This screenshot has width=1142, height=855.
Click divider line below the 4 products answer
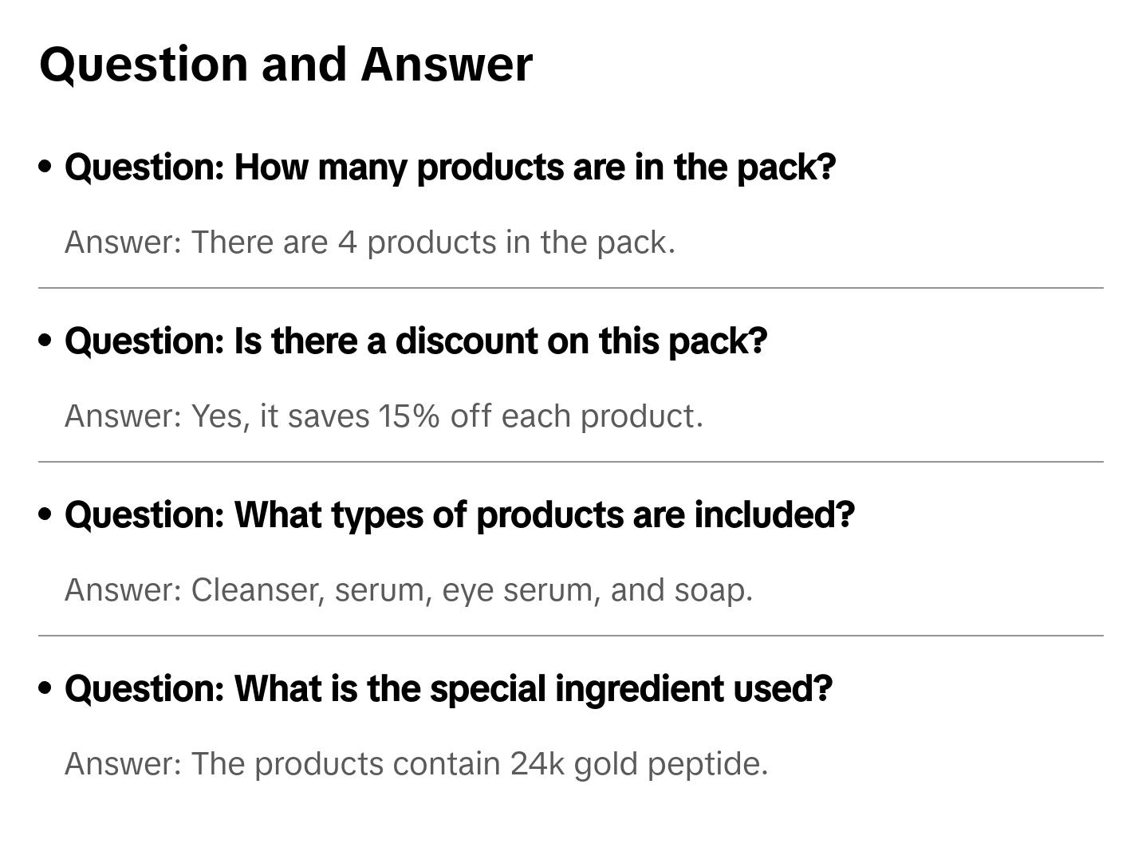570,288
